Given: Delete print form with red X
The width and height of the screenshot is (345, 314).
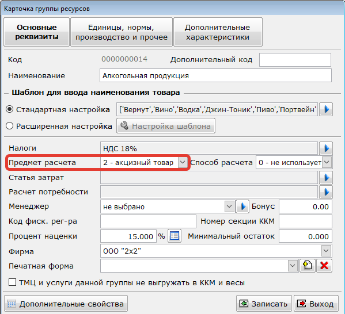Looking at the screenshot, I should (324, 266).
